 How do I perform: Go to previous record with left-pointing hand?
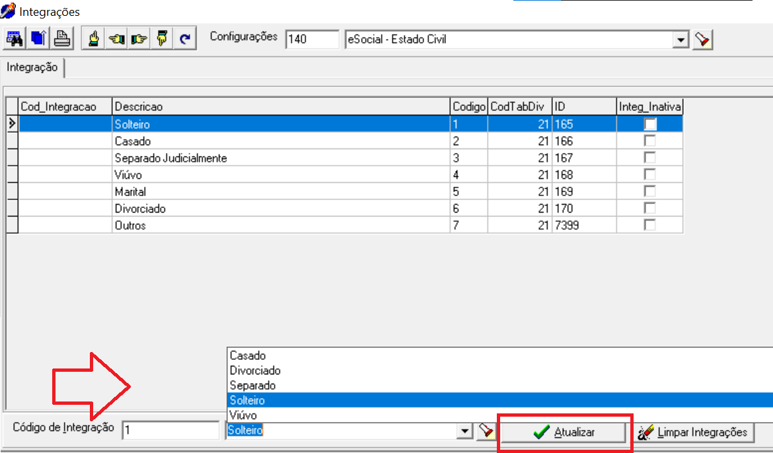[117, 39]
